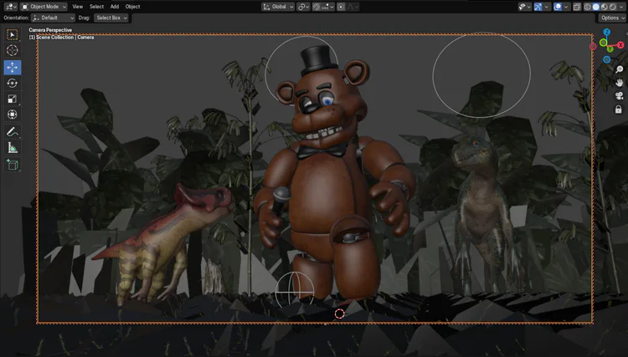Activate the Move tool

pyautogui.click(x=12, y=67)
